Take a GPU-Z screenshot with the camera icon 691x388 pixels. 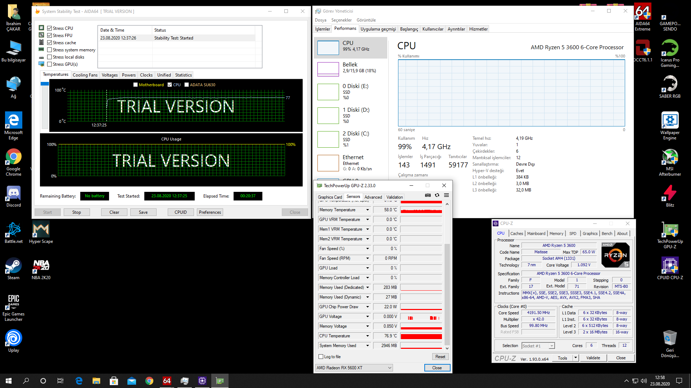point(428,195)
